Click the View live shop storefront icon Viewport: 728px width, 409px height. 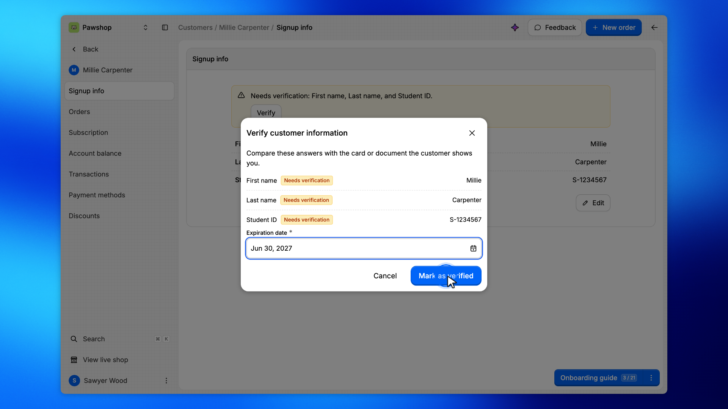pyautogui.click(x=74, y=360)
